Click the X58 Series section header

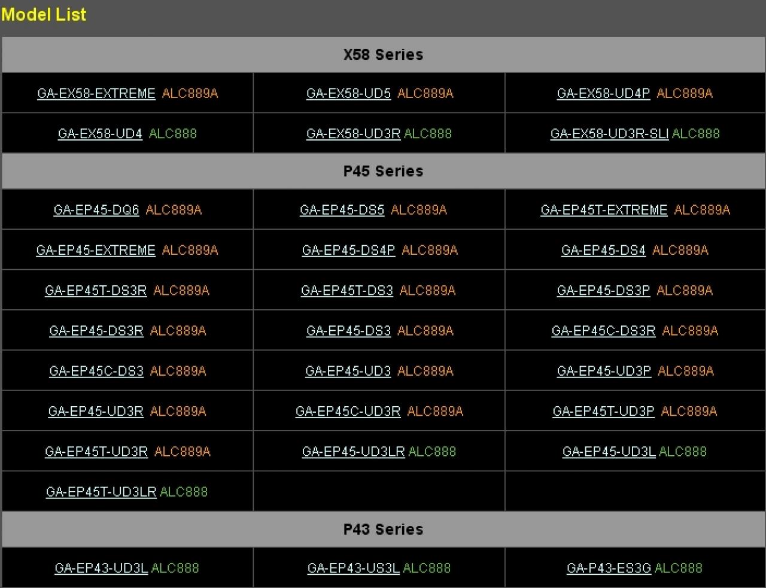(x=384, y=54)
